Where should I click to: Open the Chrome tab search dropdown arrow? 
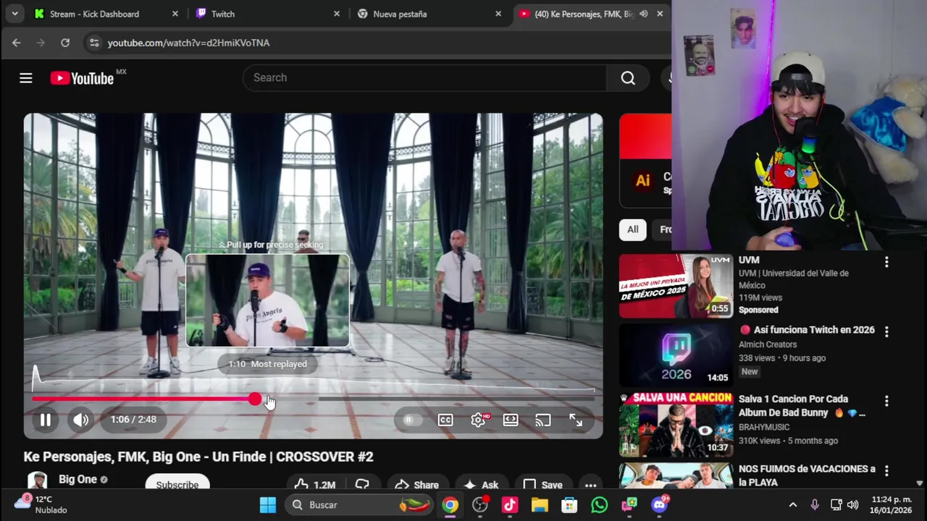pyautogui.click(x=14, y=14)
